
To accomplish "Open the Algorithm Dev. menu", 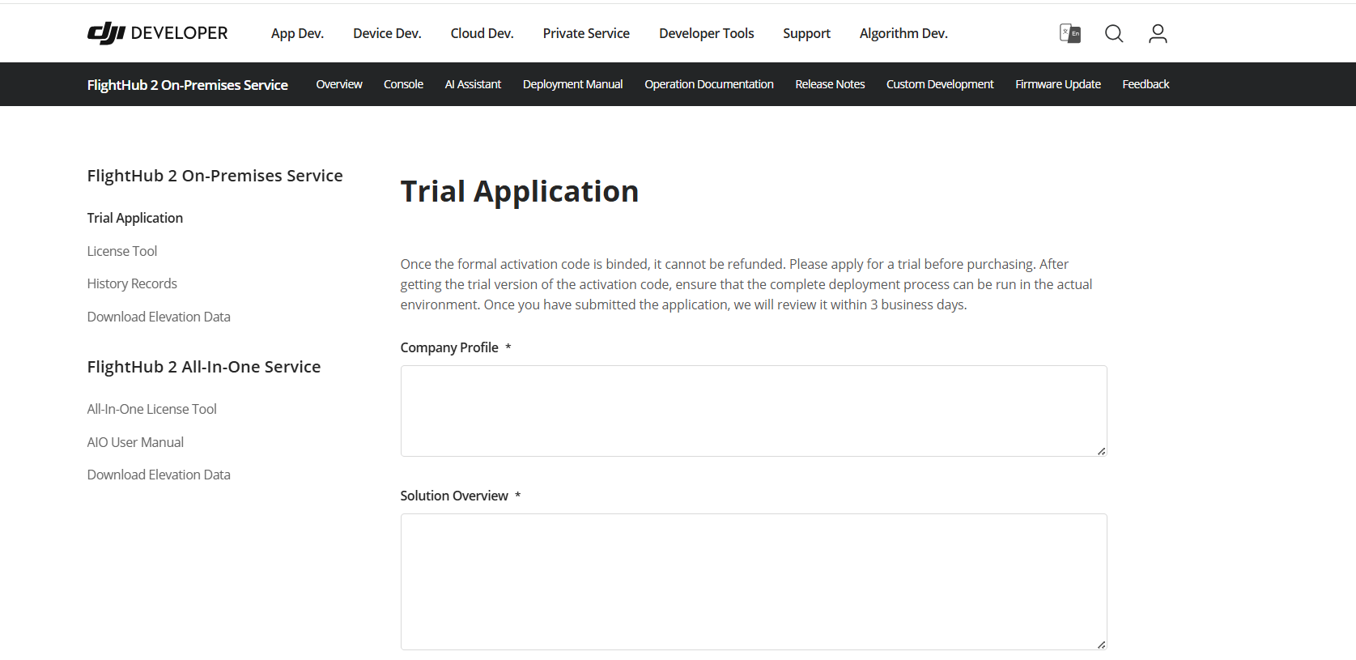I will click(x=903, y=33).
